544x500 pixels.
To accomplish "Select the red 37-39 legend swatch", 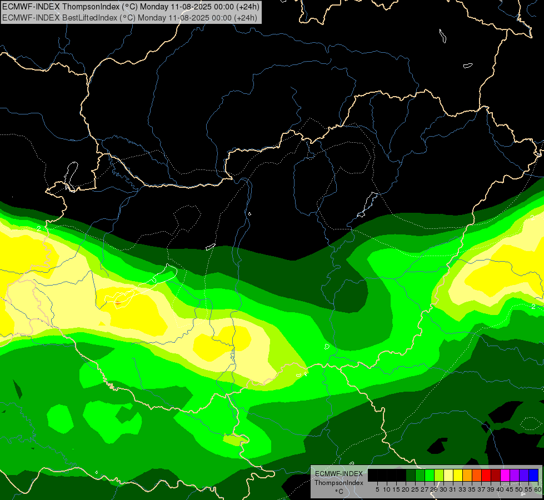I will click(486, 475).
